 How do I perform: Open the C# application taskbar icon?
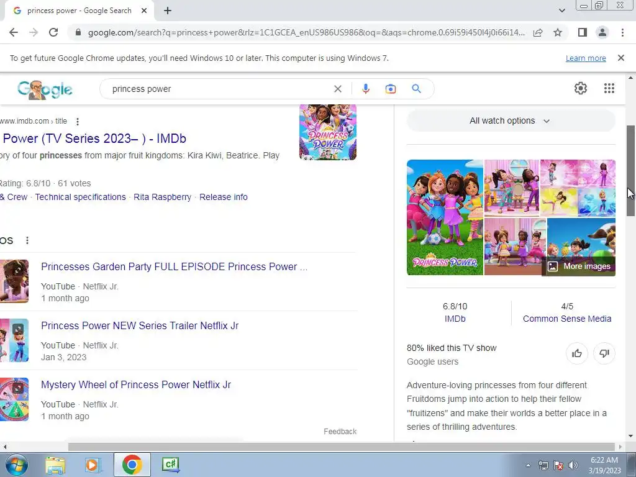171,465
